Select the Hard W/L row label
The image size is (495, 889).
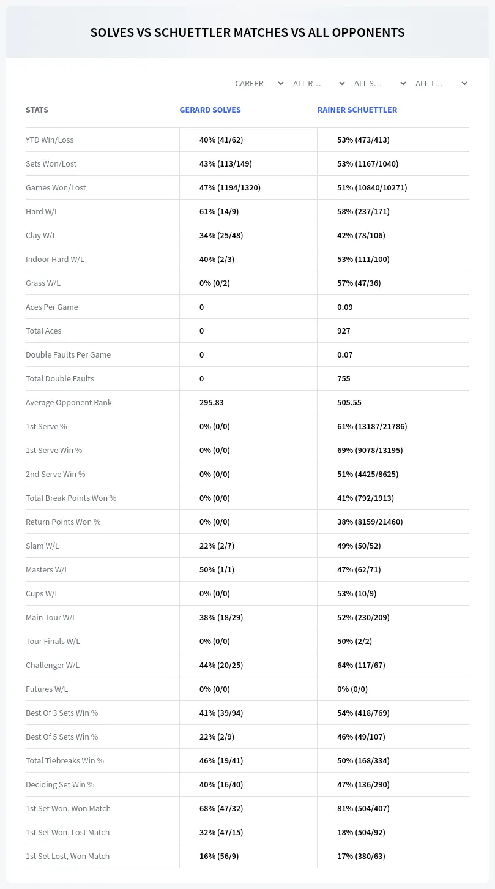(x=42, y=211)
